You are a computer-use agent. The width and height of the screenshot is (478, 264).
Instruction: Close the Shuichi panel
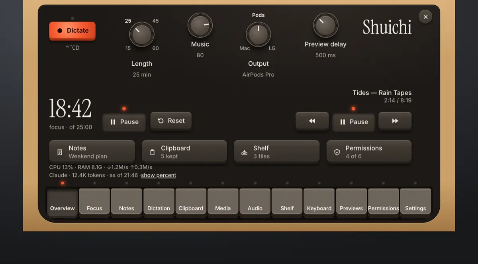tap(425, 17)
